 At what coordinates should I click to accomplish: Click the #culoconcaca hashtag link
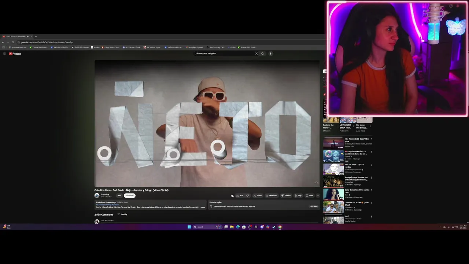[101, 205]
